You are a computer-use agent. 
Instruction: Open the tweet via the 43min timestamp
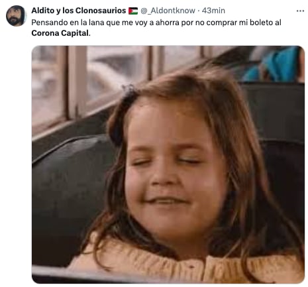(213, 11)
